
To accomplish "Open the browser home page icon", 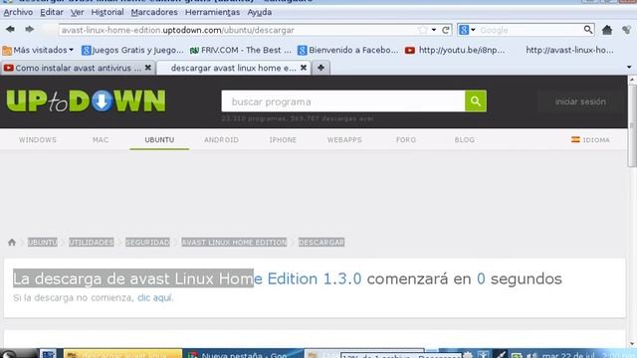I will (607, 30).
